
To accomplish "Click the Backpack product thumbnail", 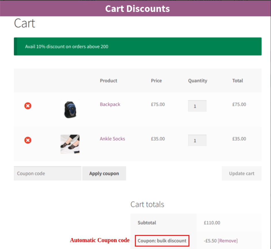I will pos(70,110).
